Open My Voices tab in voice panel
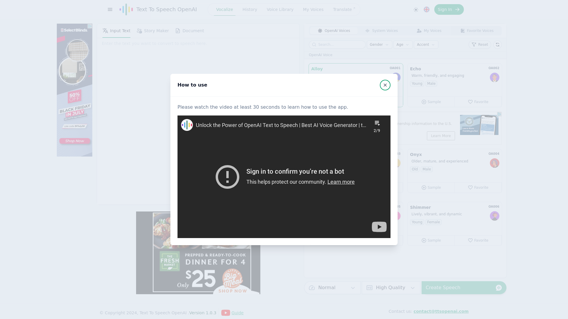This screenshot has width=568, height=319. [429, 31]
